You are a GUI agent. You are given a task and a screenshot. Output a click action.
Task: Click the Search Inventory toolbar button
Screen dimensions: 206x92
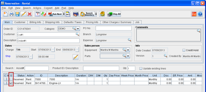pyautogui.click(x=87, y=14)
